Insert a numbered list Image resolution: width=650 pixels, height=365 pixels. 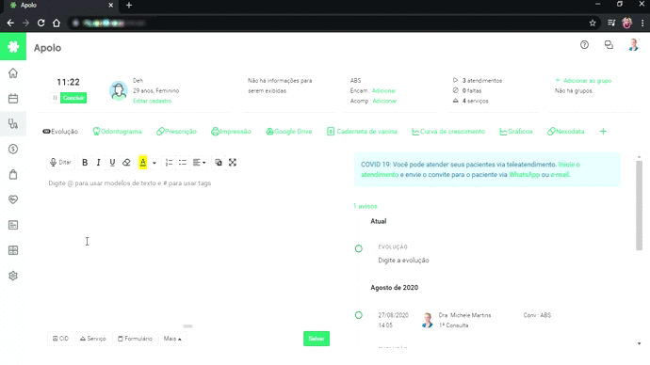click(169, 163)
